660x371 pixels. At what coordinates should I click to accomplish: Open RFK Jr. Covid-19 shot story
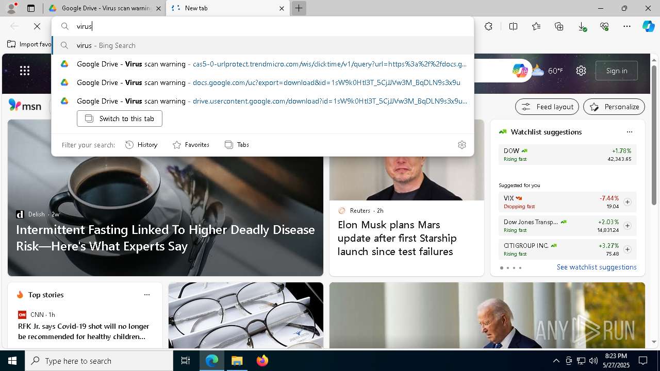pyautogui.click(x=84, y=331)
